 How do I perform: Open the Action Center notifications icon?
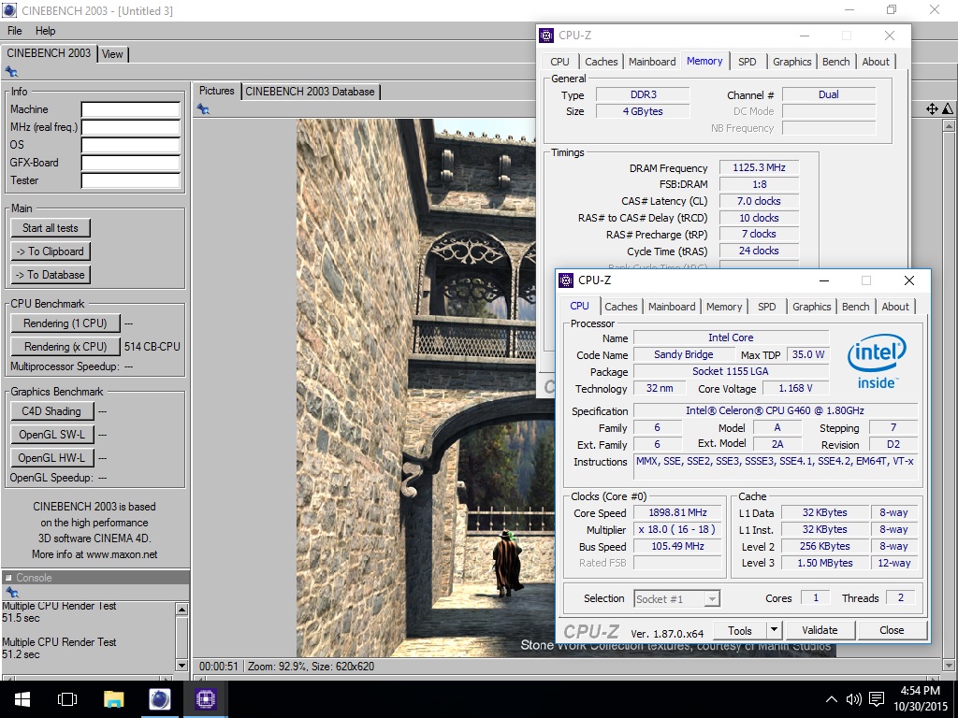tap(877, 699)
